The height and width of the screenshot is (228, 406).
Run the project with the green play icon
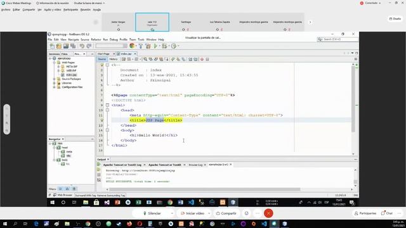tap(155, 46)
